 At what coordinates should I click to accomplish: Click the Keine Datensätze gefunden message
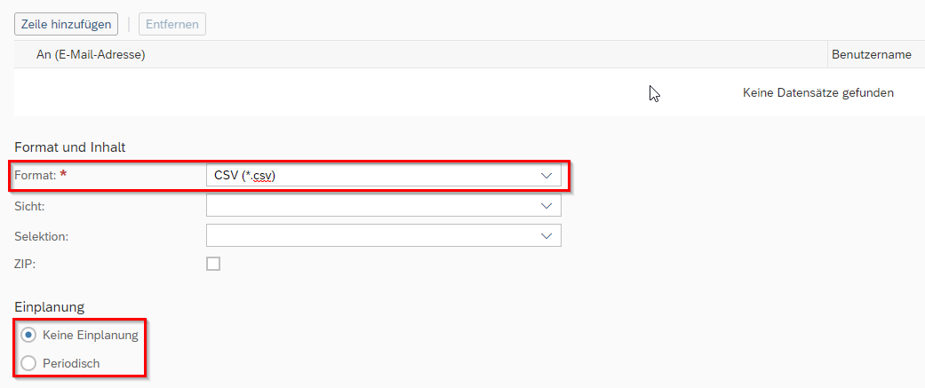818,92
